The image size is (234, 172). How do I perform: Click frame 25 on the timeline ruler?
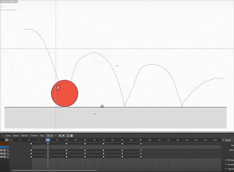click(x=76, y=140)
